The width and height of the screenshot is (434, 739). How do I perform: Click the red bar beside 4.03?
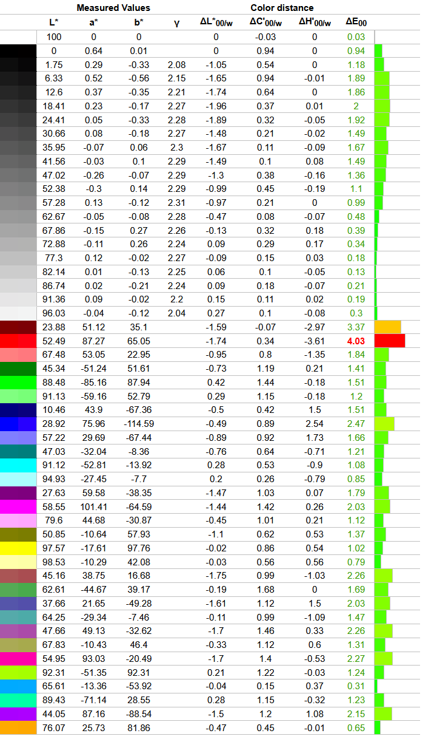tap(389, 341)
